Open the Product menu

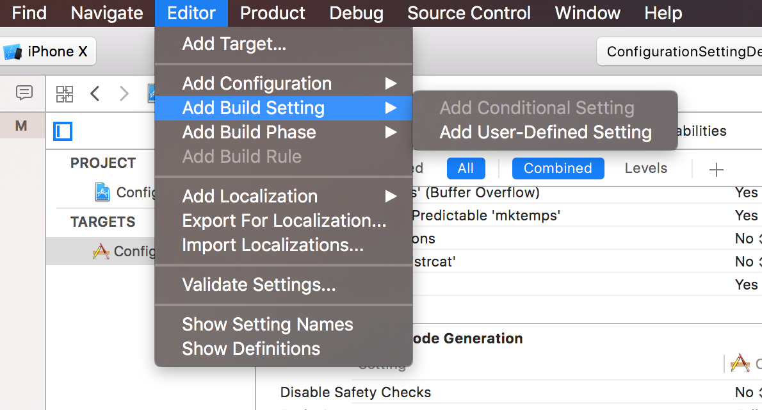[x=273, y=13]
